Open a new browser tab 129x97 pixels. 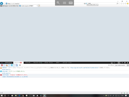(x=39, y=6)
